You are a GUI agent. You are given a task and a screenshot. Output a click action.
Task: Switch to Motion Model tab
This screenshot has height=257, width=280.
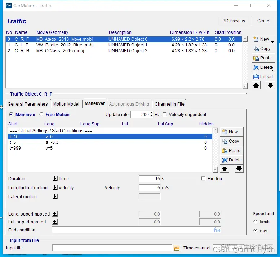66,104
